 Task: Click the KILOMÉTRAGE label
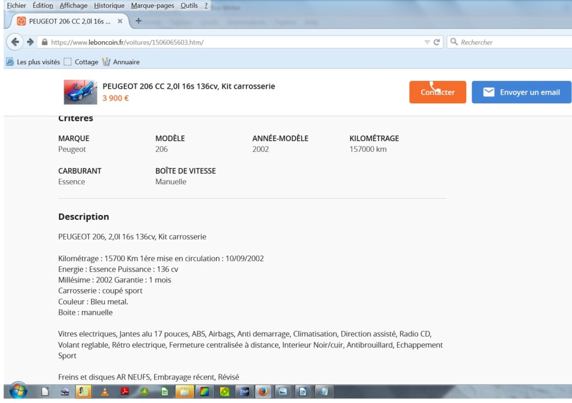[x=374, y=138]
